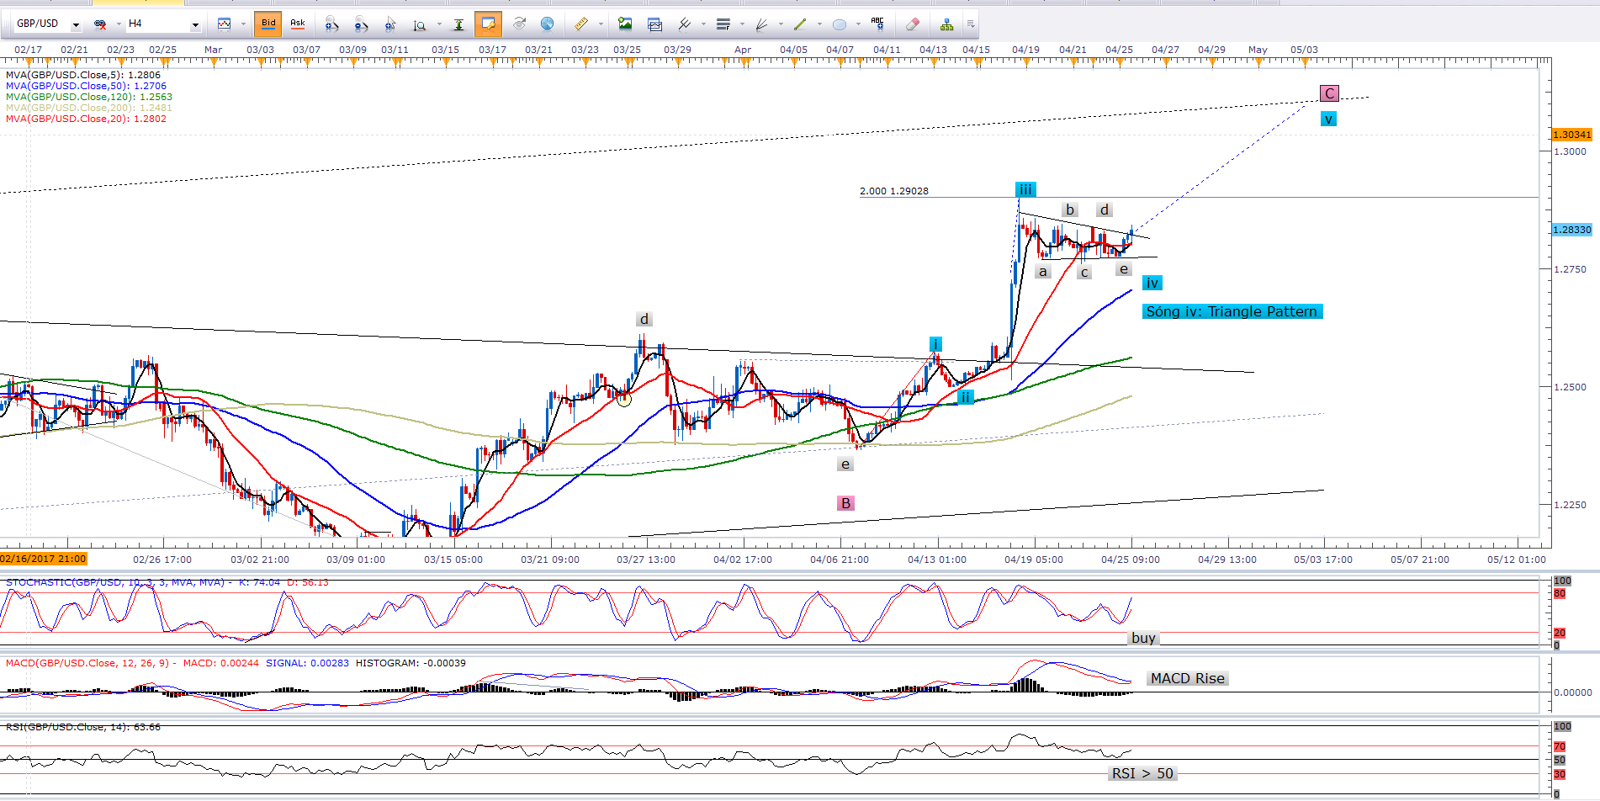Select the Fibonacci retracement levels tool
This screenshot has width=1600, height=801.
pos(723,24)
